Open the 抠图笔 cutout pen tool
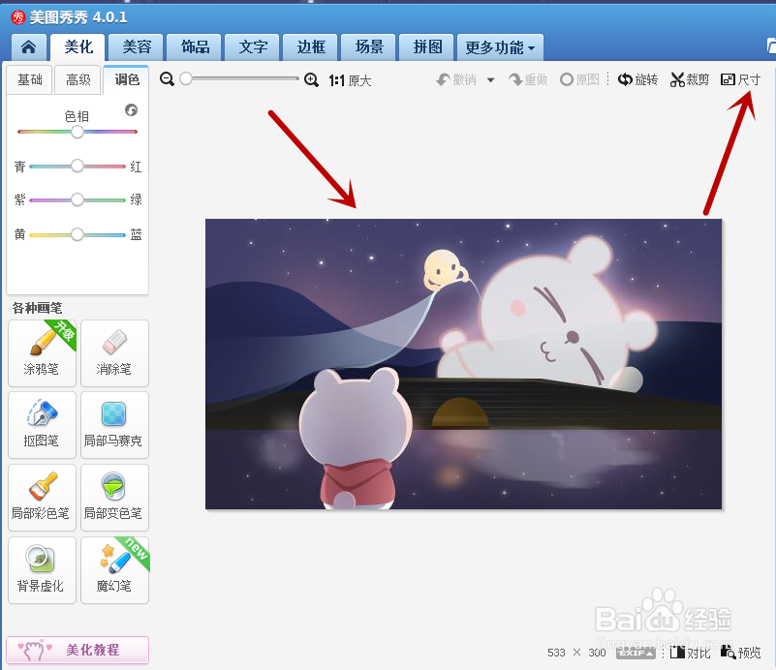This screenshot has height=670, width=776. click(x=42, y=425)
